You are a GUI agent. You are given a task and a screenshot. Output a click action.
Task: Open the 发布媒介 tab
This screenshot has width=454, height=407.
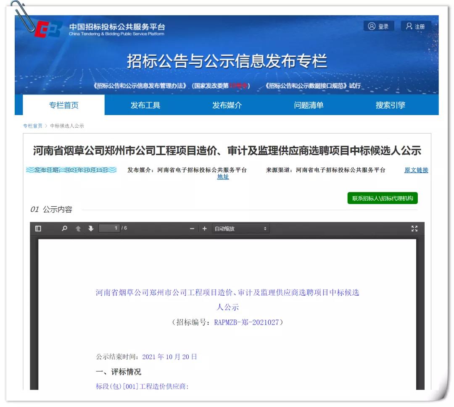[227, 105]
